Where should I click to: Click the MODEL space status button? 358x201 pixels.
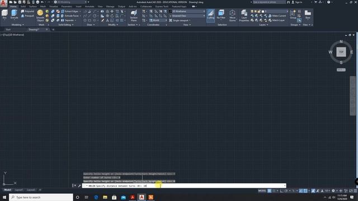pyautogui.click(x=262, y=191)
